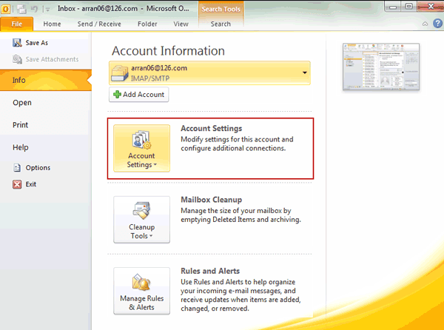Switch to the Send / Receive tab

pyautogui.click(x=99, y=24)
